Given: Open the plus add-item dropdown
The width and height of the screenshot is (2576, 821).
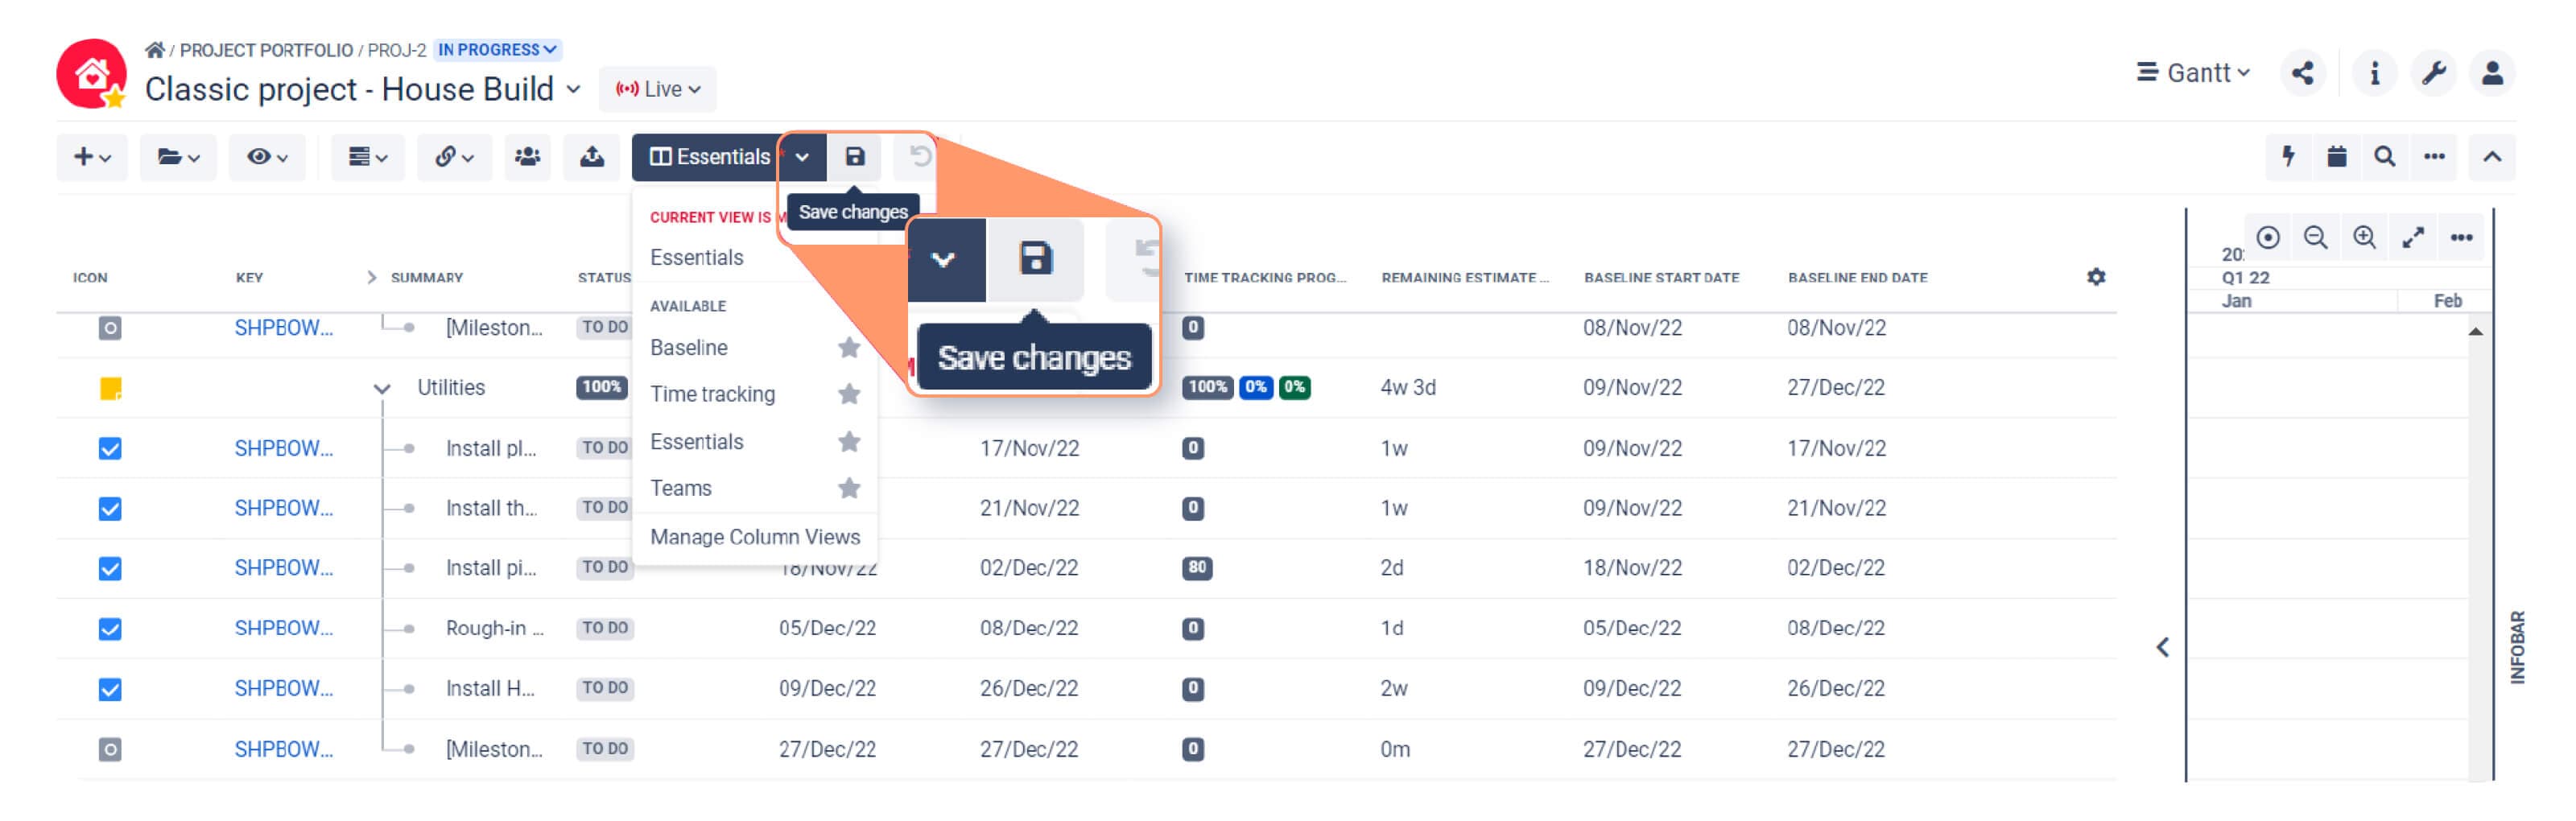Looking at the screenshot, I should [x=92, y=157].
